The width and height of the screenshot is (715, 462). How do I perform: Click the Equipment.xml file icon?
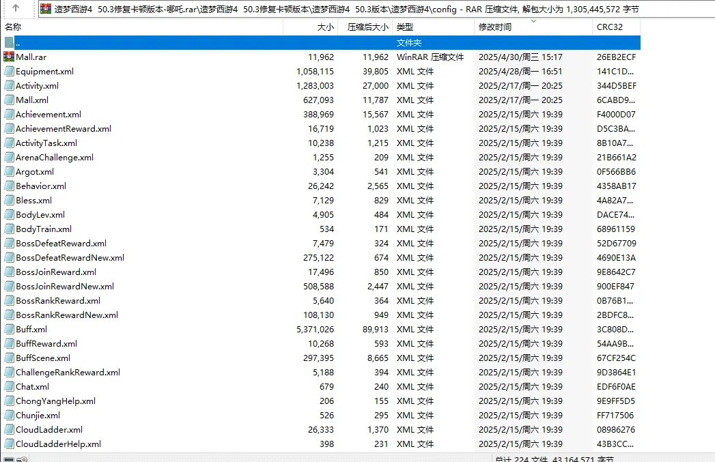tap(9, 71)
